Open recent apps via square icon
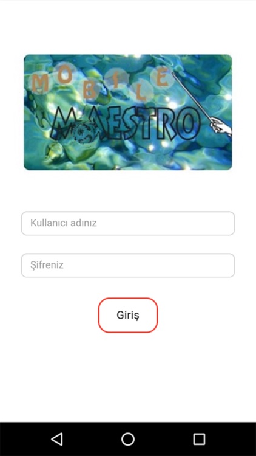 [x=199, y=439]
